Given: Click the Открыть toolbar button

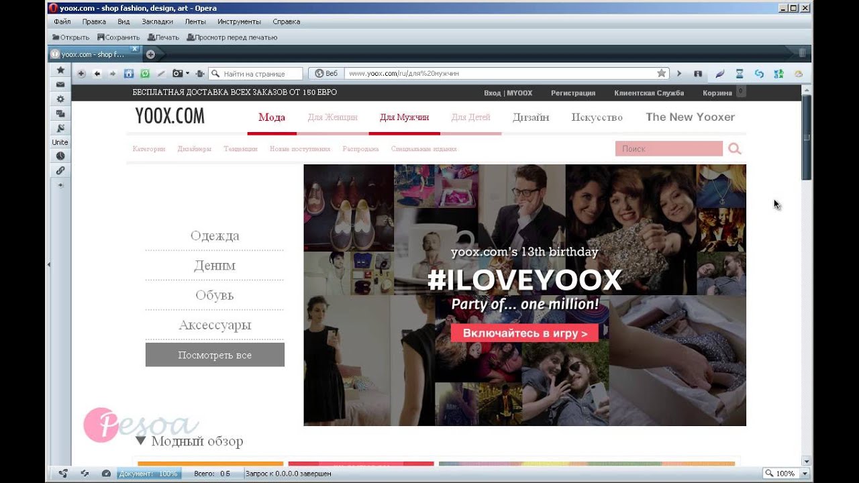Looking at the screenshot, I should tap(71, 38).
